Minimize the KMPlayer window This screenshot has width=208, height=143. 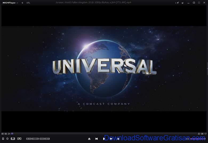coord(188,3)
